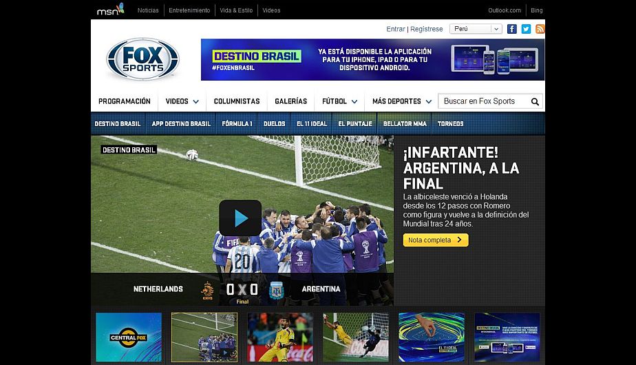Open the MSN Entretenimiento link
The image size is (636, 365).
click(189, 10)
